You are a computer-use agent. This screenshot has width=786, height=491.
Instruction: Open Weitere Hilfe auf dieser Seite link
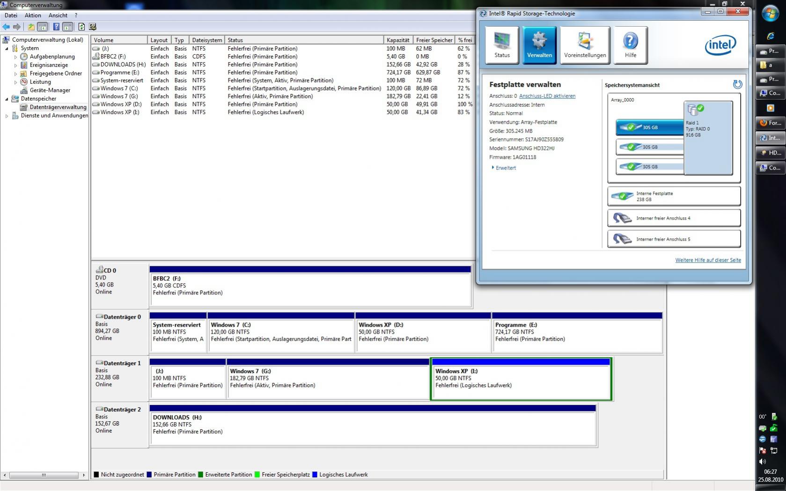tap(708, 260)
